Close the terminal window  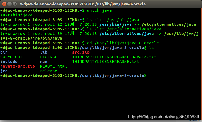tap(4, 4)
